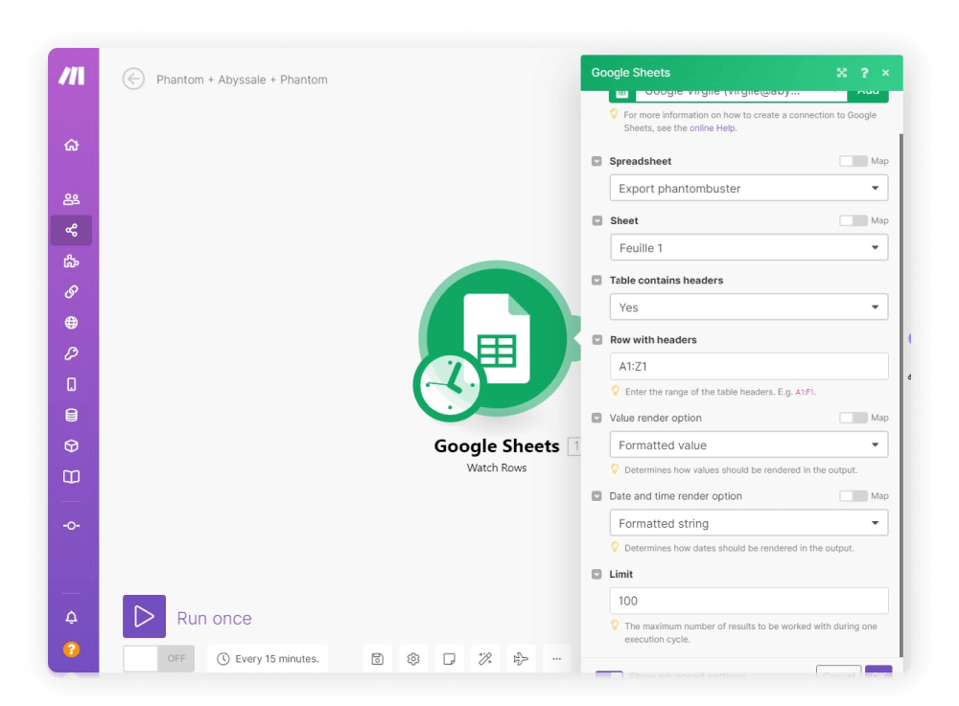Click the save scenario icon
Screen dimensions: 959x706
click(377, 659)
